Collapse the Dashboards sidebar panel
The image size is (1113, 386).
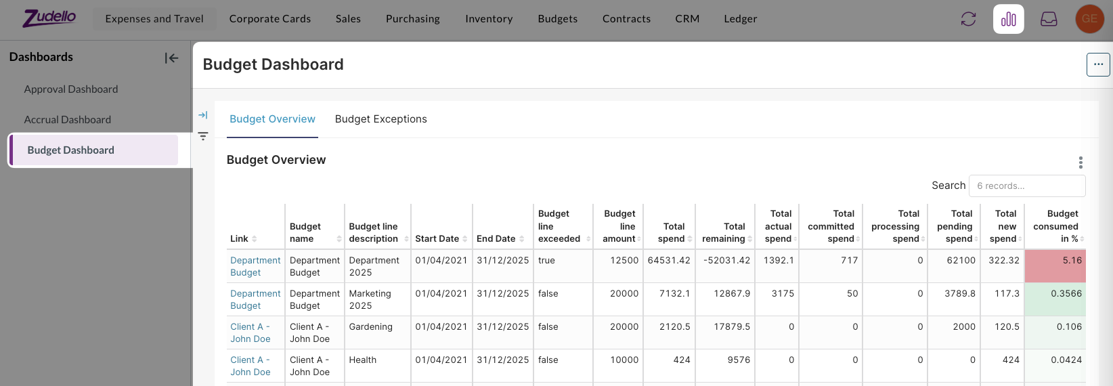tap(171, 58)
